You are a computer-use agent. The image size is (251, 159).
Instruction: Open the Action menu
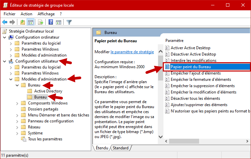[x=26, y=14]
